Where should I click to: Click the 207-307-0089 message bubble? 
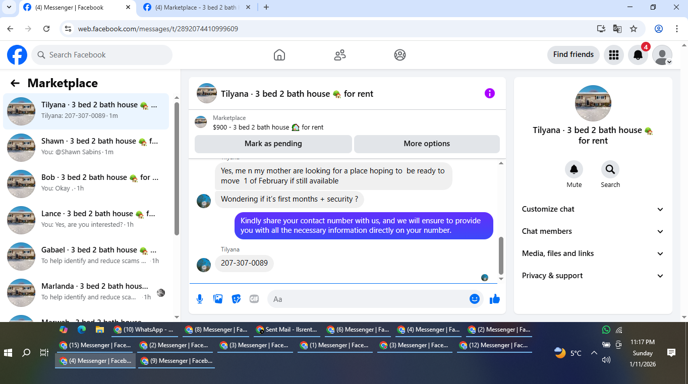[x=244, y=263]
